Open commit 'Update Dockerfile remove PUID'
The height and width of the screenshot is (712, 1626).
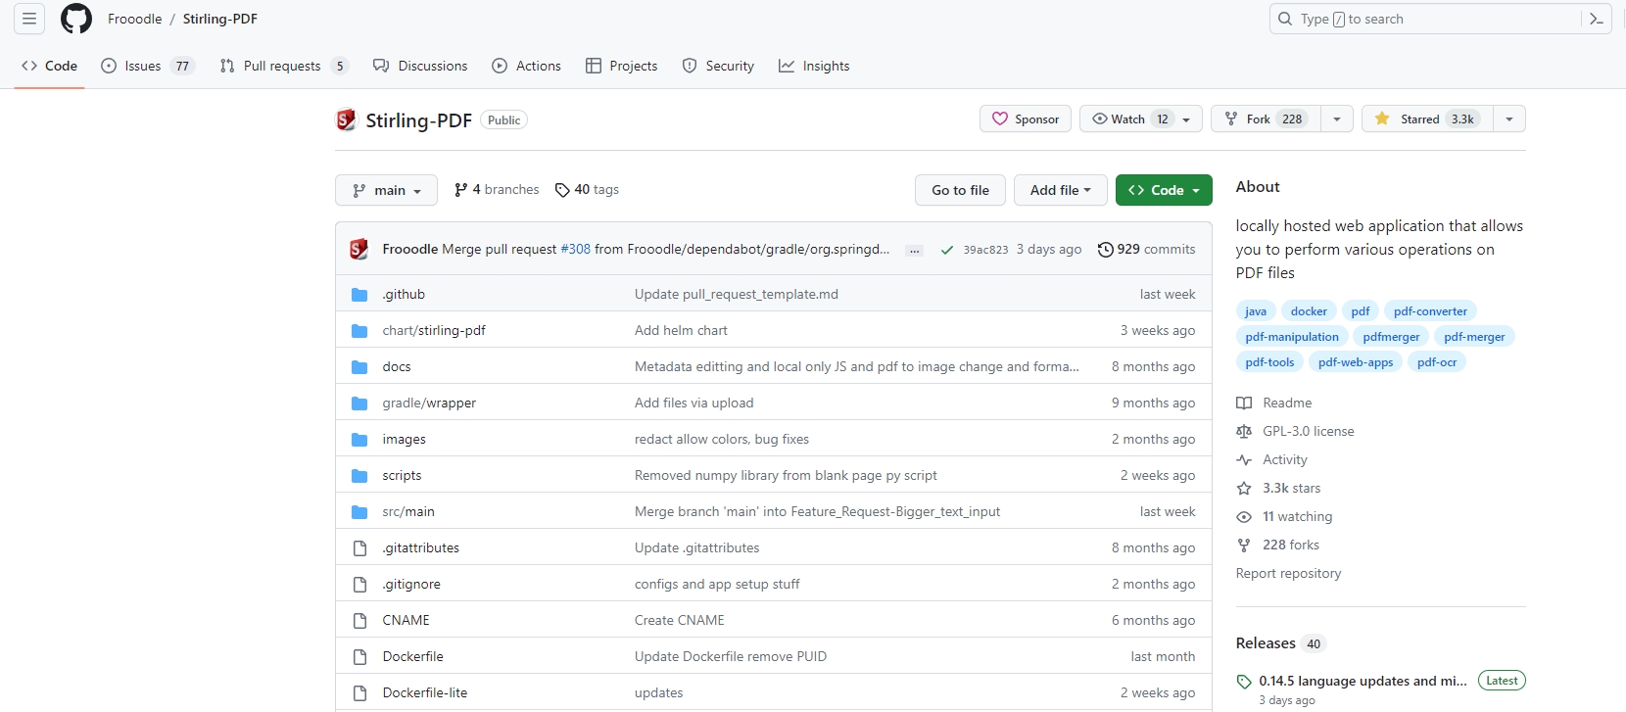tap(731, 657)
